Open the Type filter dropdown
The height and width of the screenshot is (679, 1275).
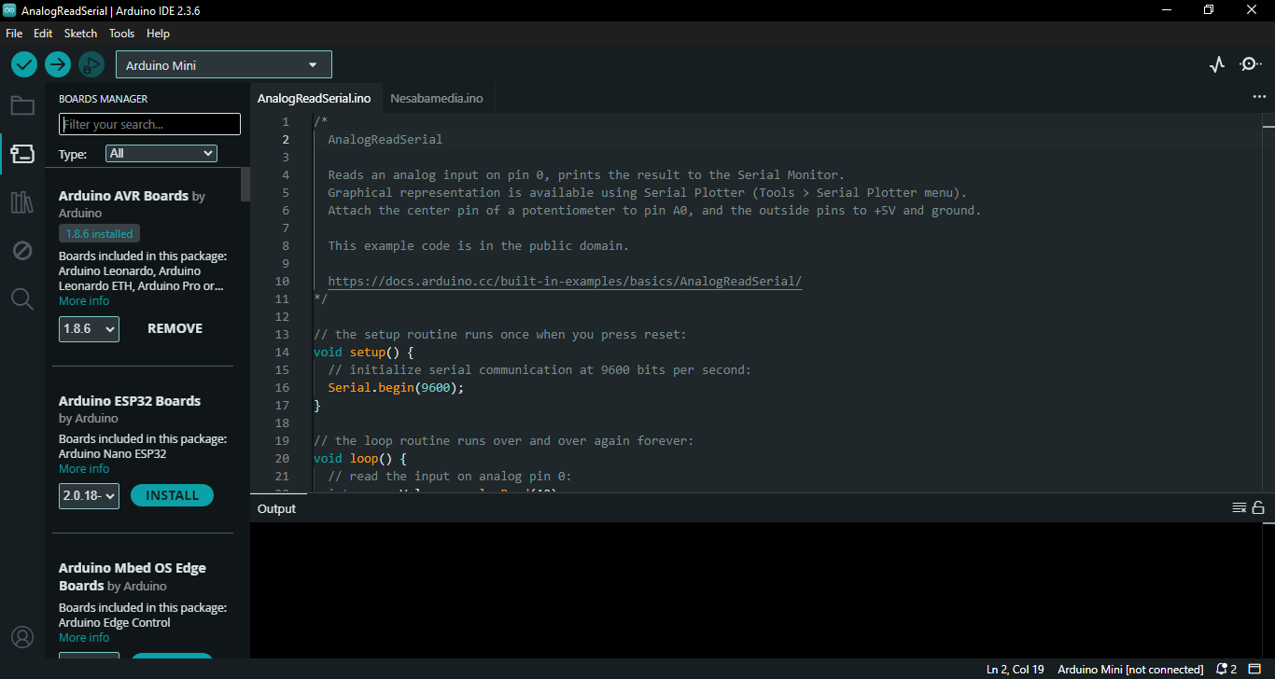[x=161, y=154]
